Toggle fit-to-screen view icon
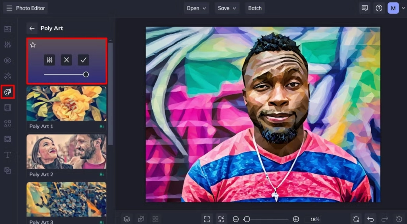This screenshot has width=407, height=224. [206, 219]
